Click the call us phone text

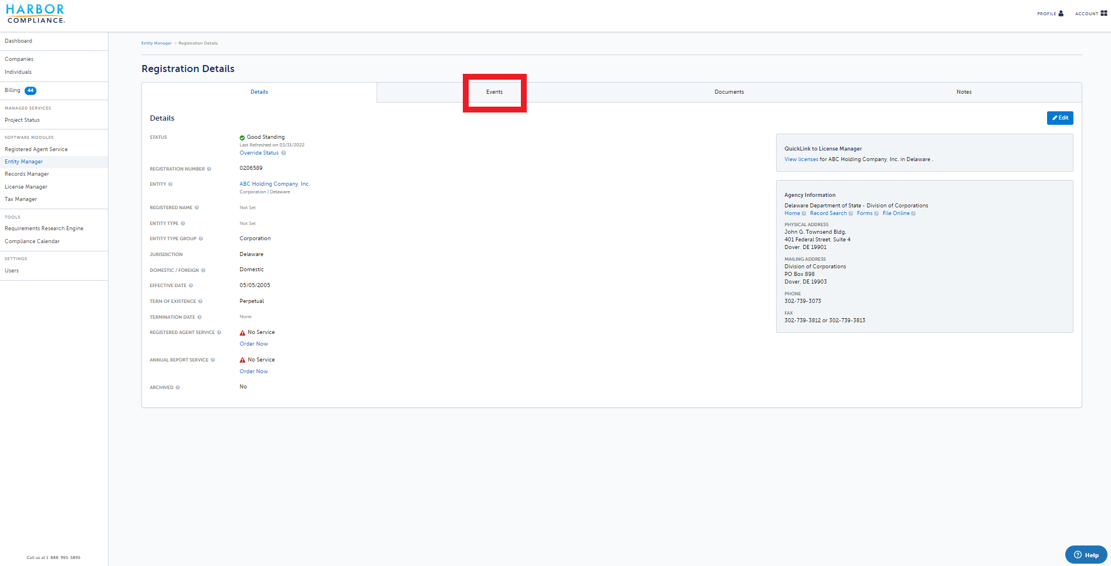53,558
